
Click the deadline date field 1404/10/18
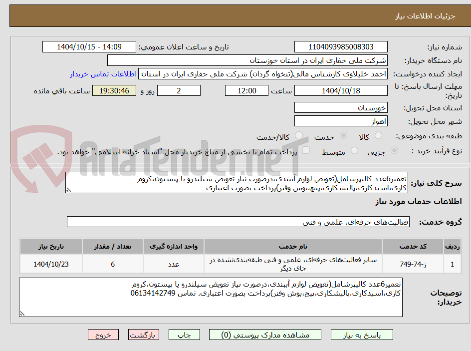[x=341, y=90]
